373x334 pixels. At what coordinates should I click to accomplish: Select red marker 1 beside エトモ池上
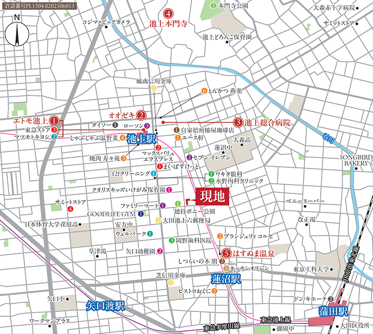coord(54,121)
